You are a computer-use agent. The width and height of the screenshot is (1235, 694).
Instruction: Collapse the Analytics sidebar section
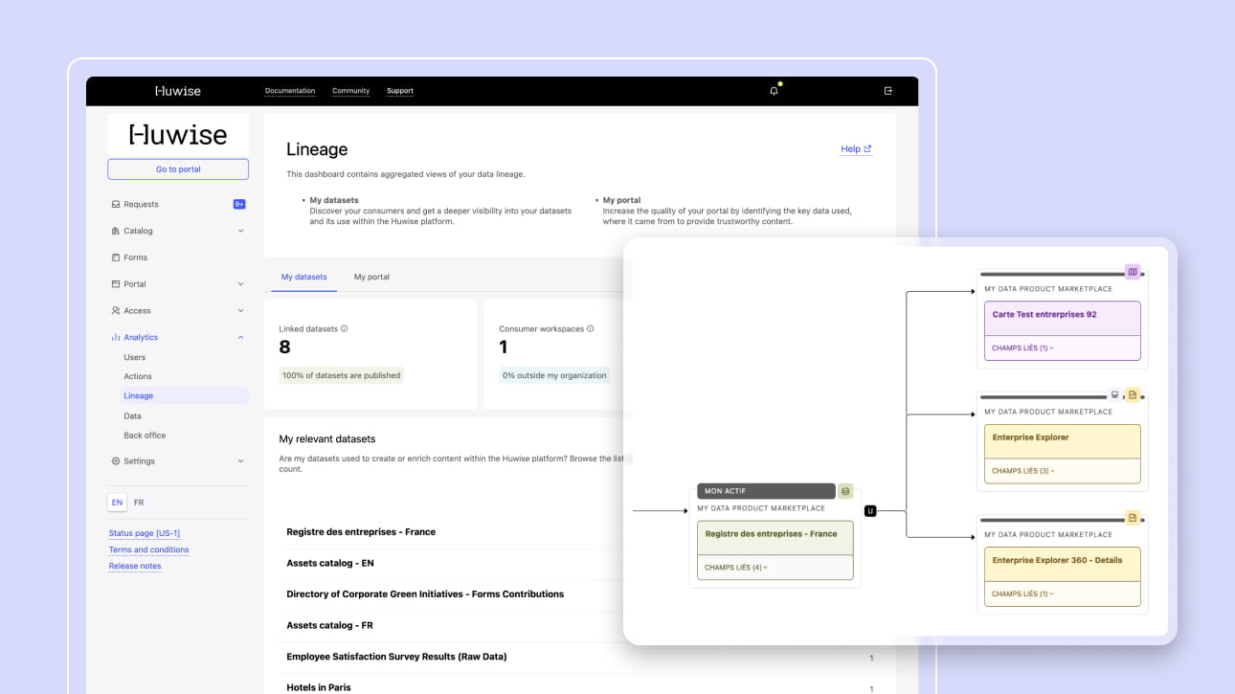click(240, 337)
